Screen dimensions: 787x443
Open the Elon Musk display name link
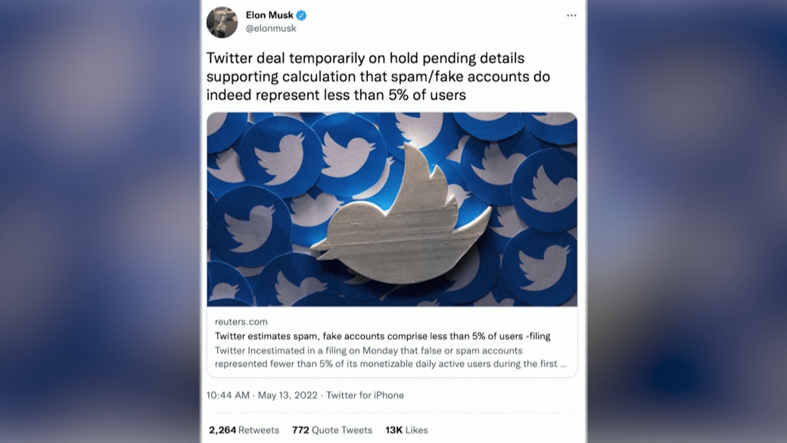pyautogui.click(x=269, y=15)
